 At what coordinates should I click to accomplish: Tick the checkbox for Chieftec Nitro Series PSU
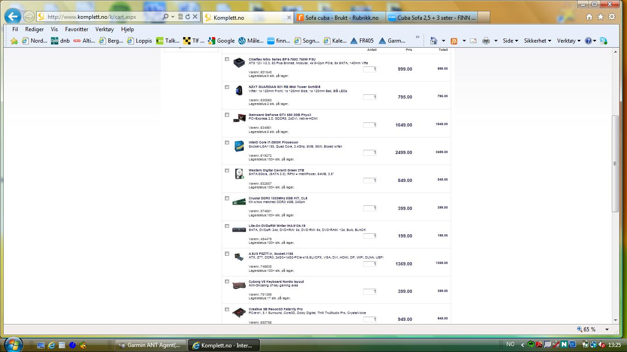pyautogui.click(x=227, y=59)
